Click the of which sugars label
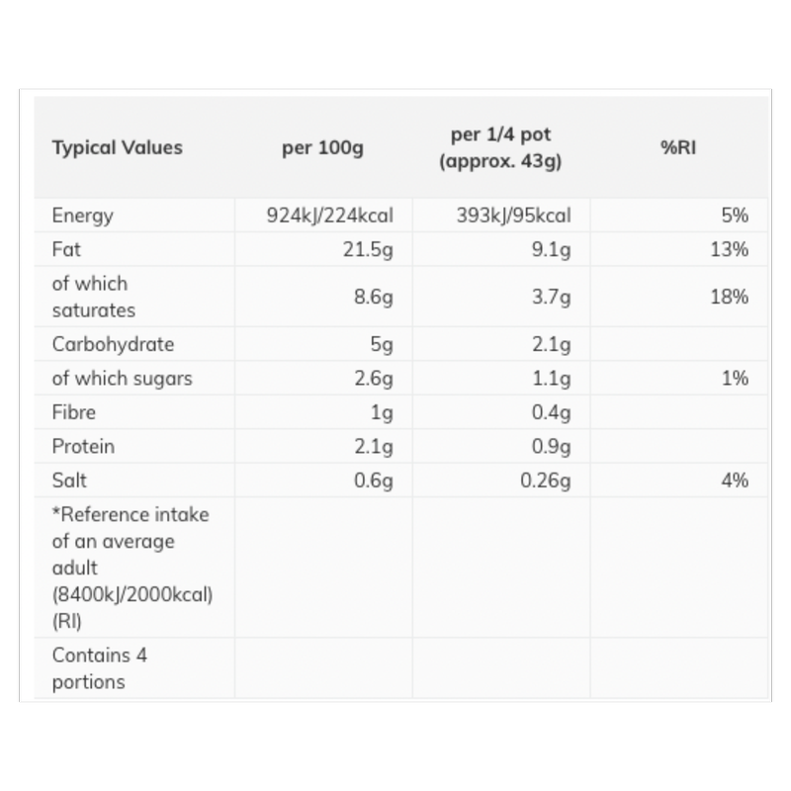Viewport: 791px width, 791px height. pos(122,379)
